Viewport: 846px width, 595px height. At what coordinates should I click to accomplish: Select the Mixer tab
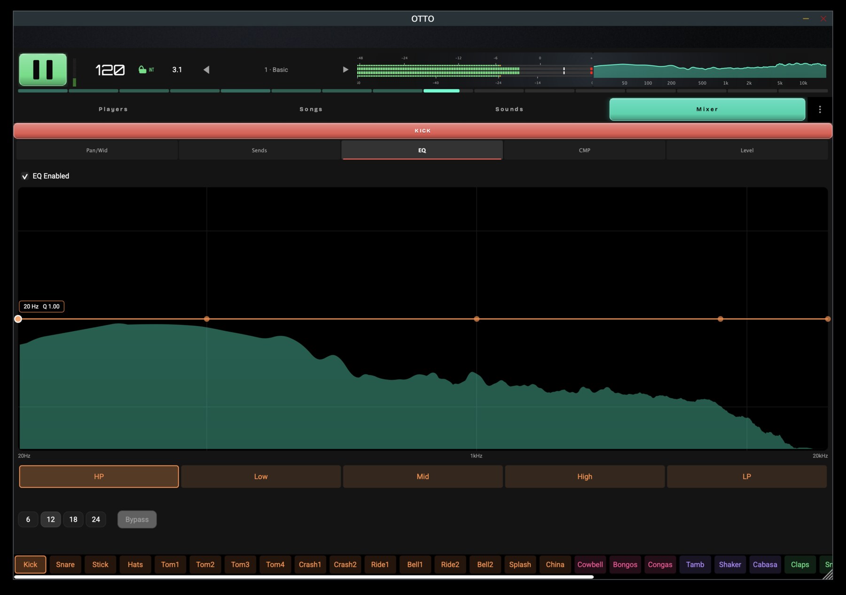pos(707,109)
